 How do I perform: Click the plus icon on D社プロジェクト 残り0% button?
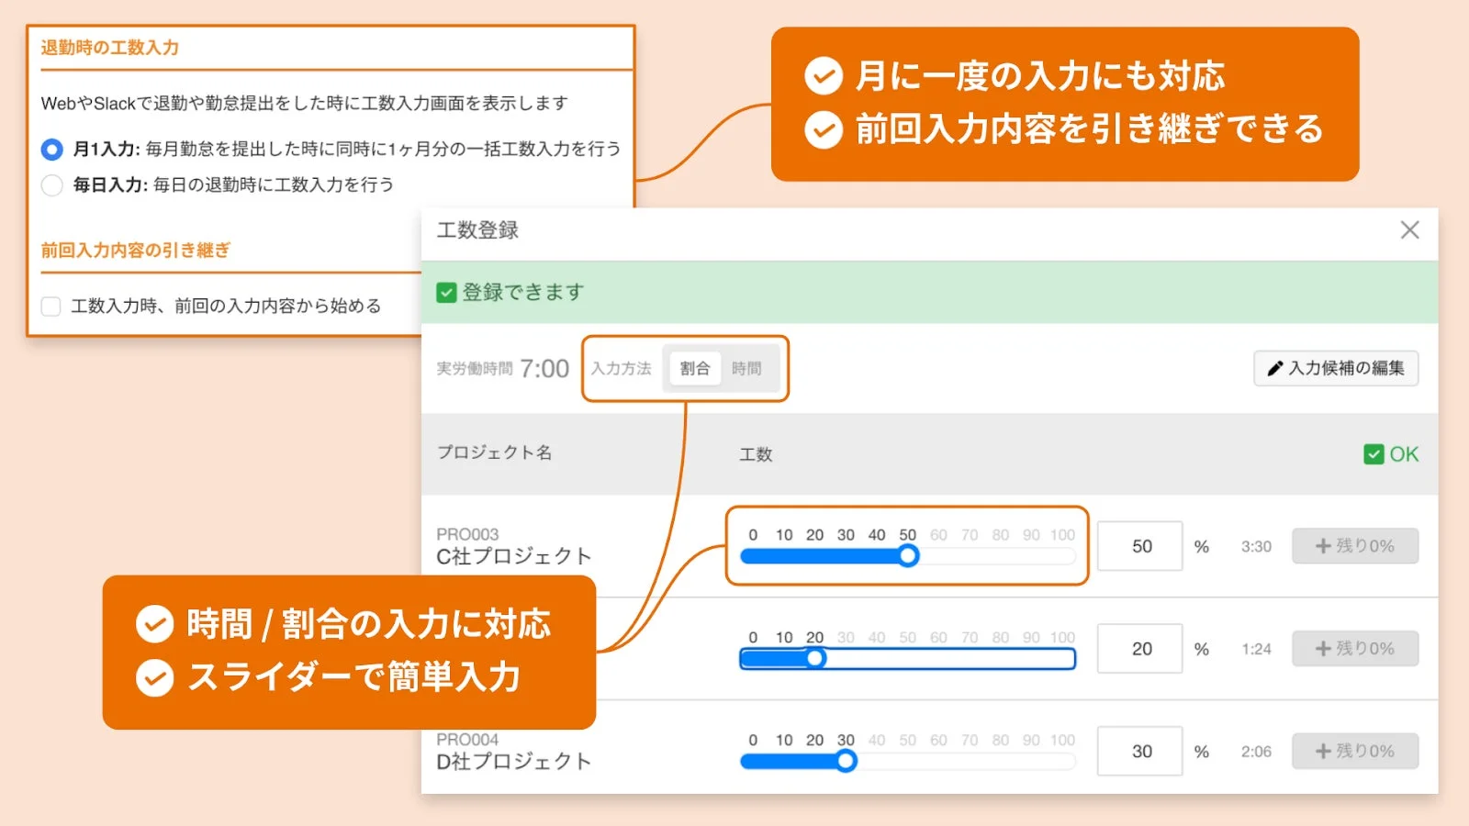point(1323,751)
